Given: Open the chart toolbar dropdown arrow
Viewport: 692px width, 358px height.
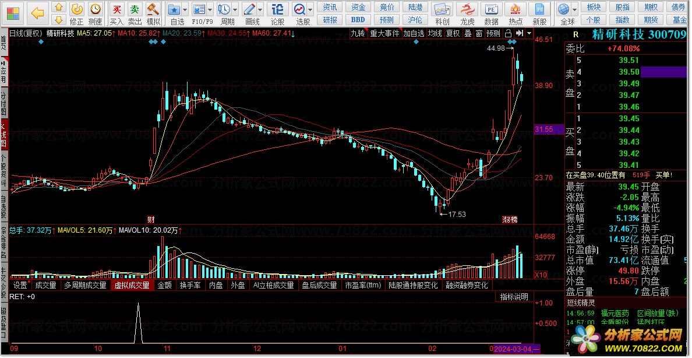Looking at the screenshot, I should [x=529, y=33].
